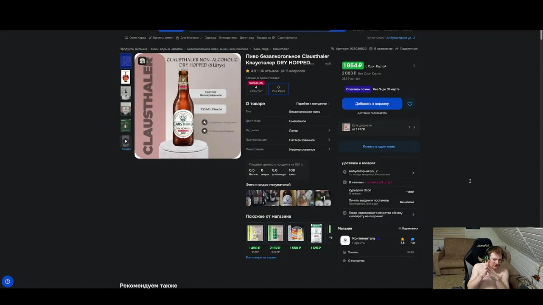This screenshot has height=305, width=543.
Task: Open the Продукты питания breadcrumb
Action: click(133, 49)
